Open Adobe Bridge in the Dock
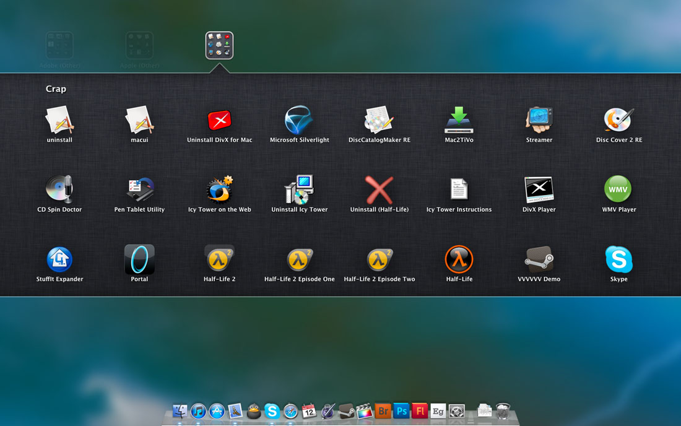 383,411
